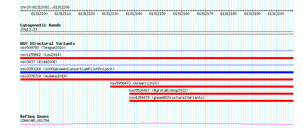Click ruler coordinate 61312190
Image resolution: width=303 pixels, height=128 pixels.
252,14
